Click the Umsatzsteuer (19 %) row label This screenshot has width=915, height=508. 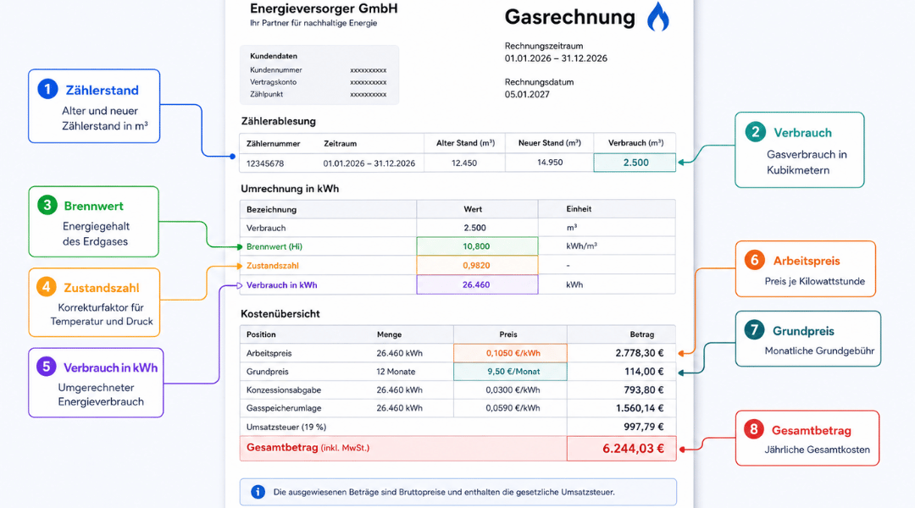pyautogui.click(x=286, y=427)
